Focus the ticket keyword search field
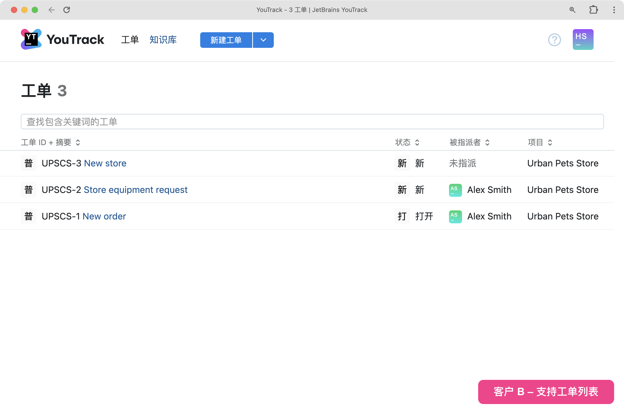624x416 pixels. click(x=312, y=122)
